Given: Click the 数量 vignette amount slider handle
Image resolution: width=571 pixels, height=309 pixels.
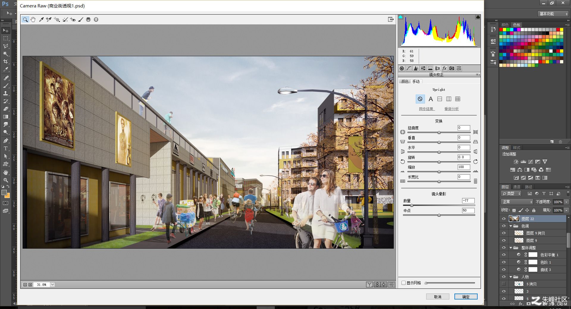Looking at the screenshot, I should click(x=412, y=206).
